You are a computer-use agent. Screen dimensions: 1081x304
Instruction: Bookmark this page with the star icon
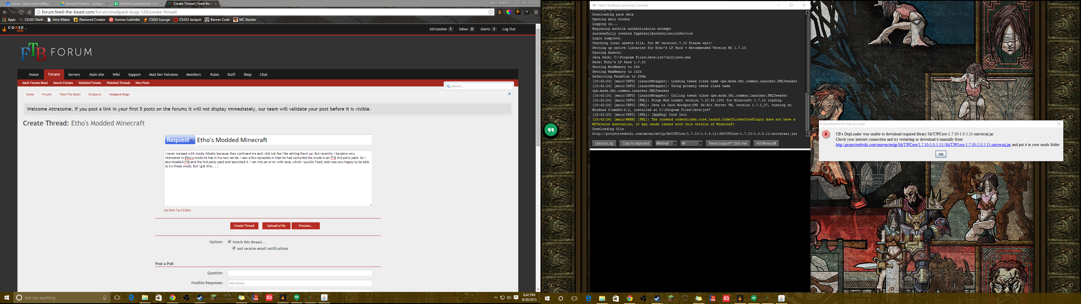tap(491, 12)
